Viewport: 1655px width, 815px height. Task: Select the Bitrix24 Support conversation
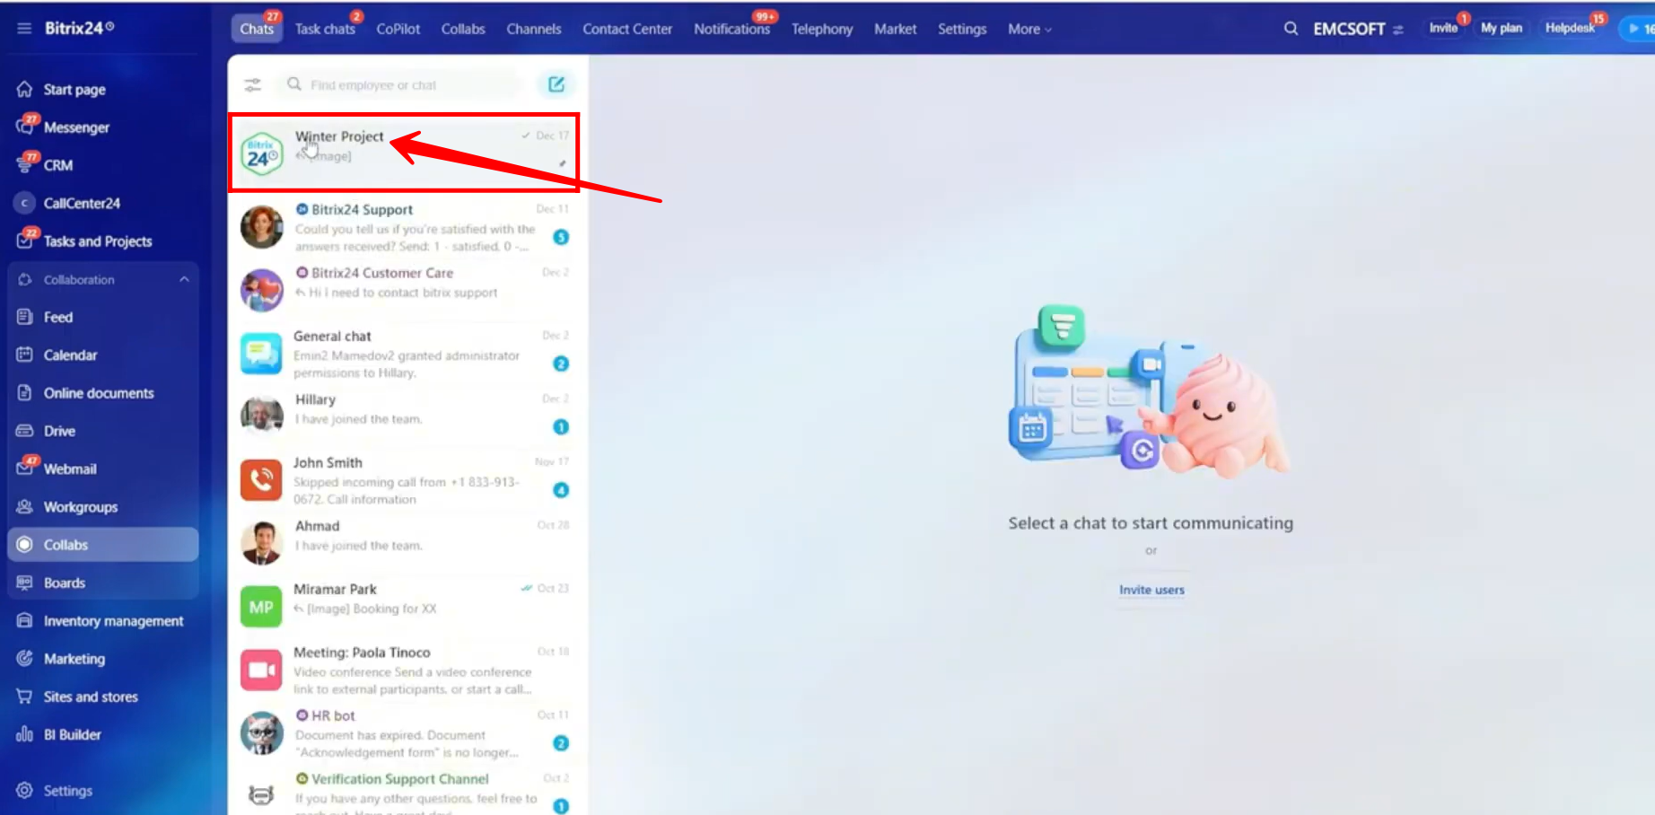pyautogui.click(x=404, y=226)
